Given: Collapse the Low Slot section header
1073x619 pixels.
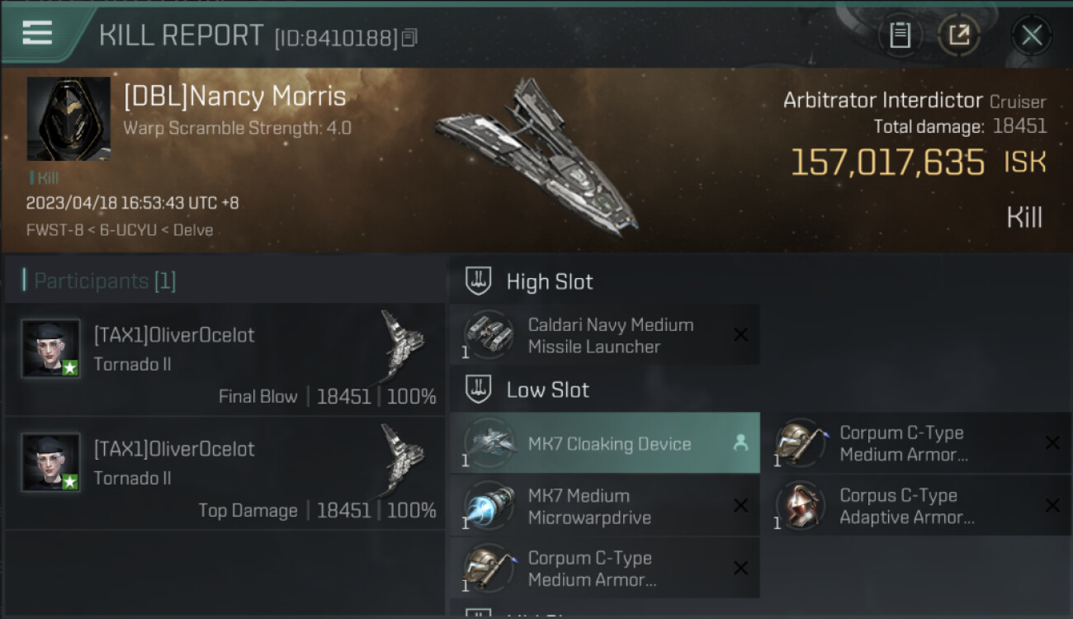Looking at the screenshot, I should (547, 390).
